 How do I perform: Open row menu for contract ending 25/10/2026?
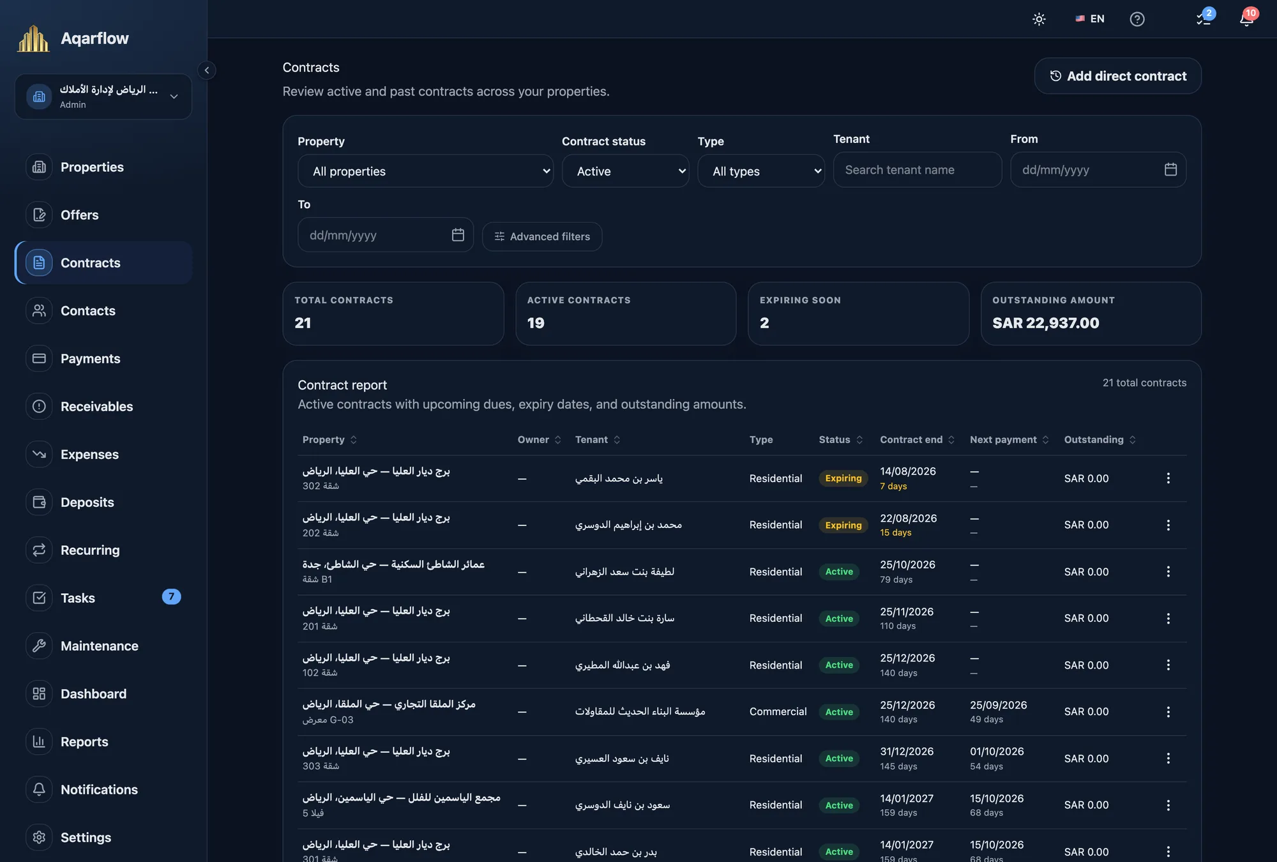(x=1168, y=571)
